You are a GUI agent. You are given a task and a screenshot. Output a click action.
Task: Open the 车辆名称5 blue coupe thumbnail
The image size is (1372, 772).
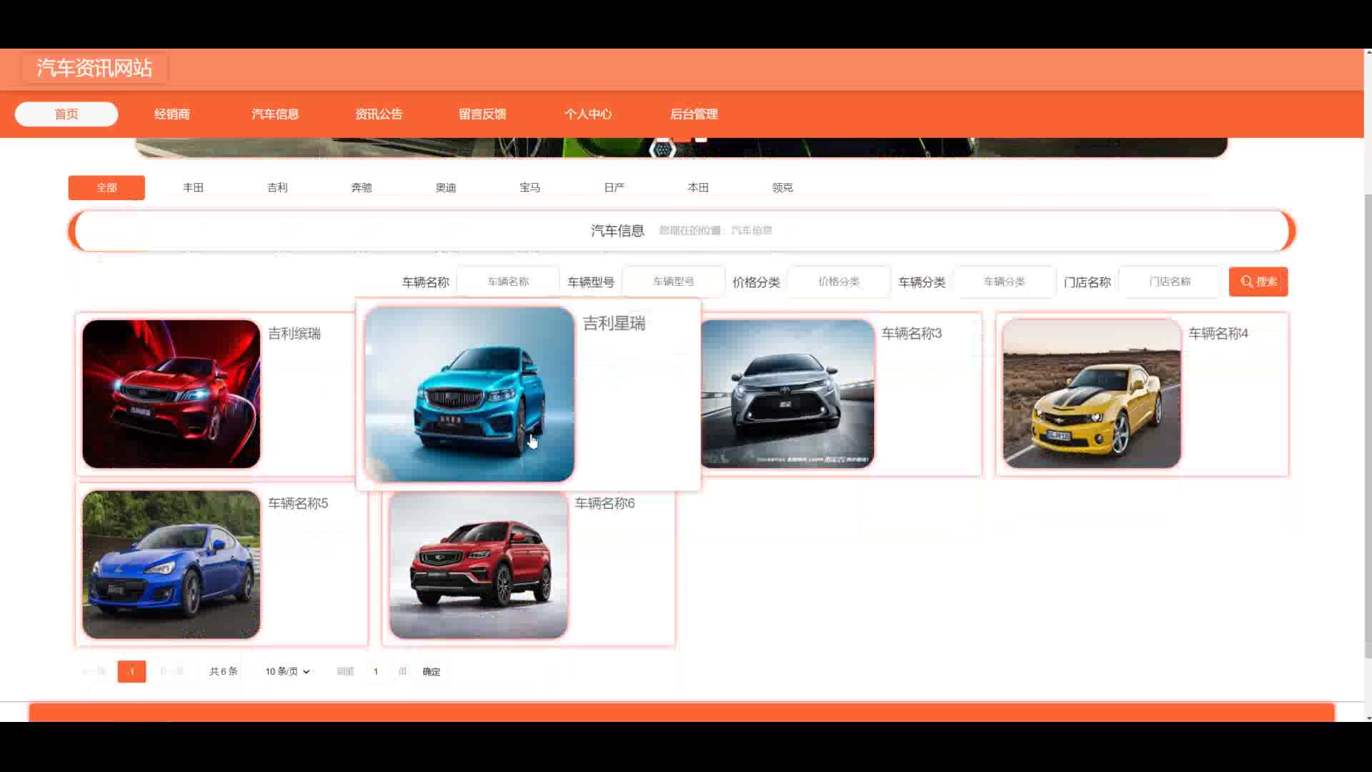pos(171,565)
